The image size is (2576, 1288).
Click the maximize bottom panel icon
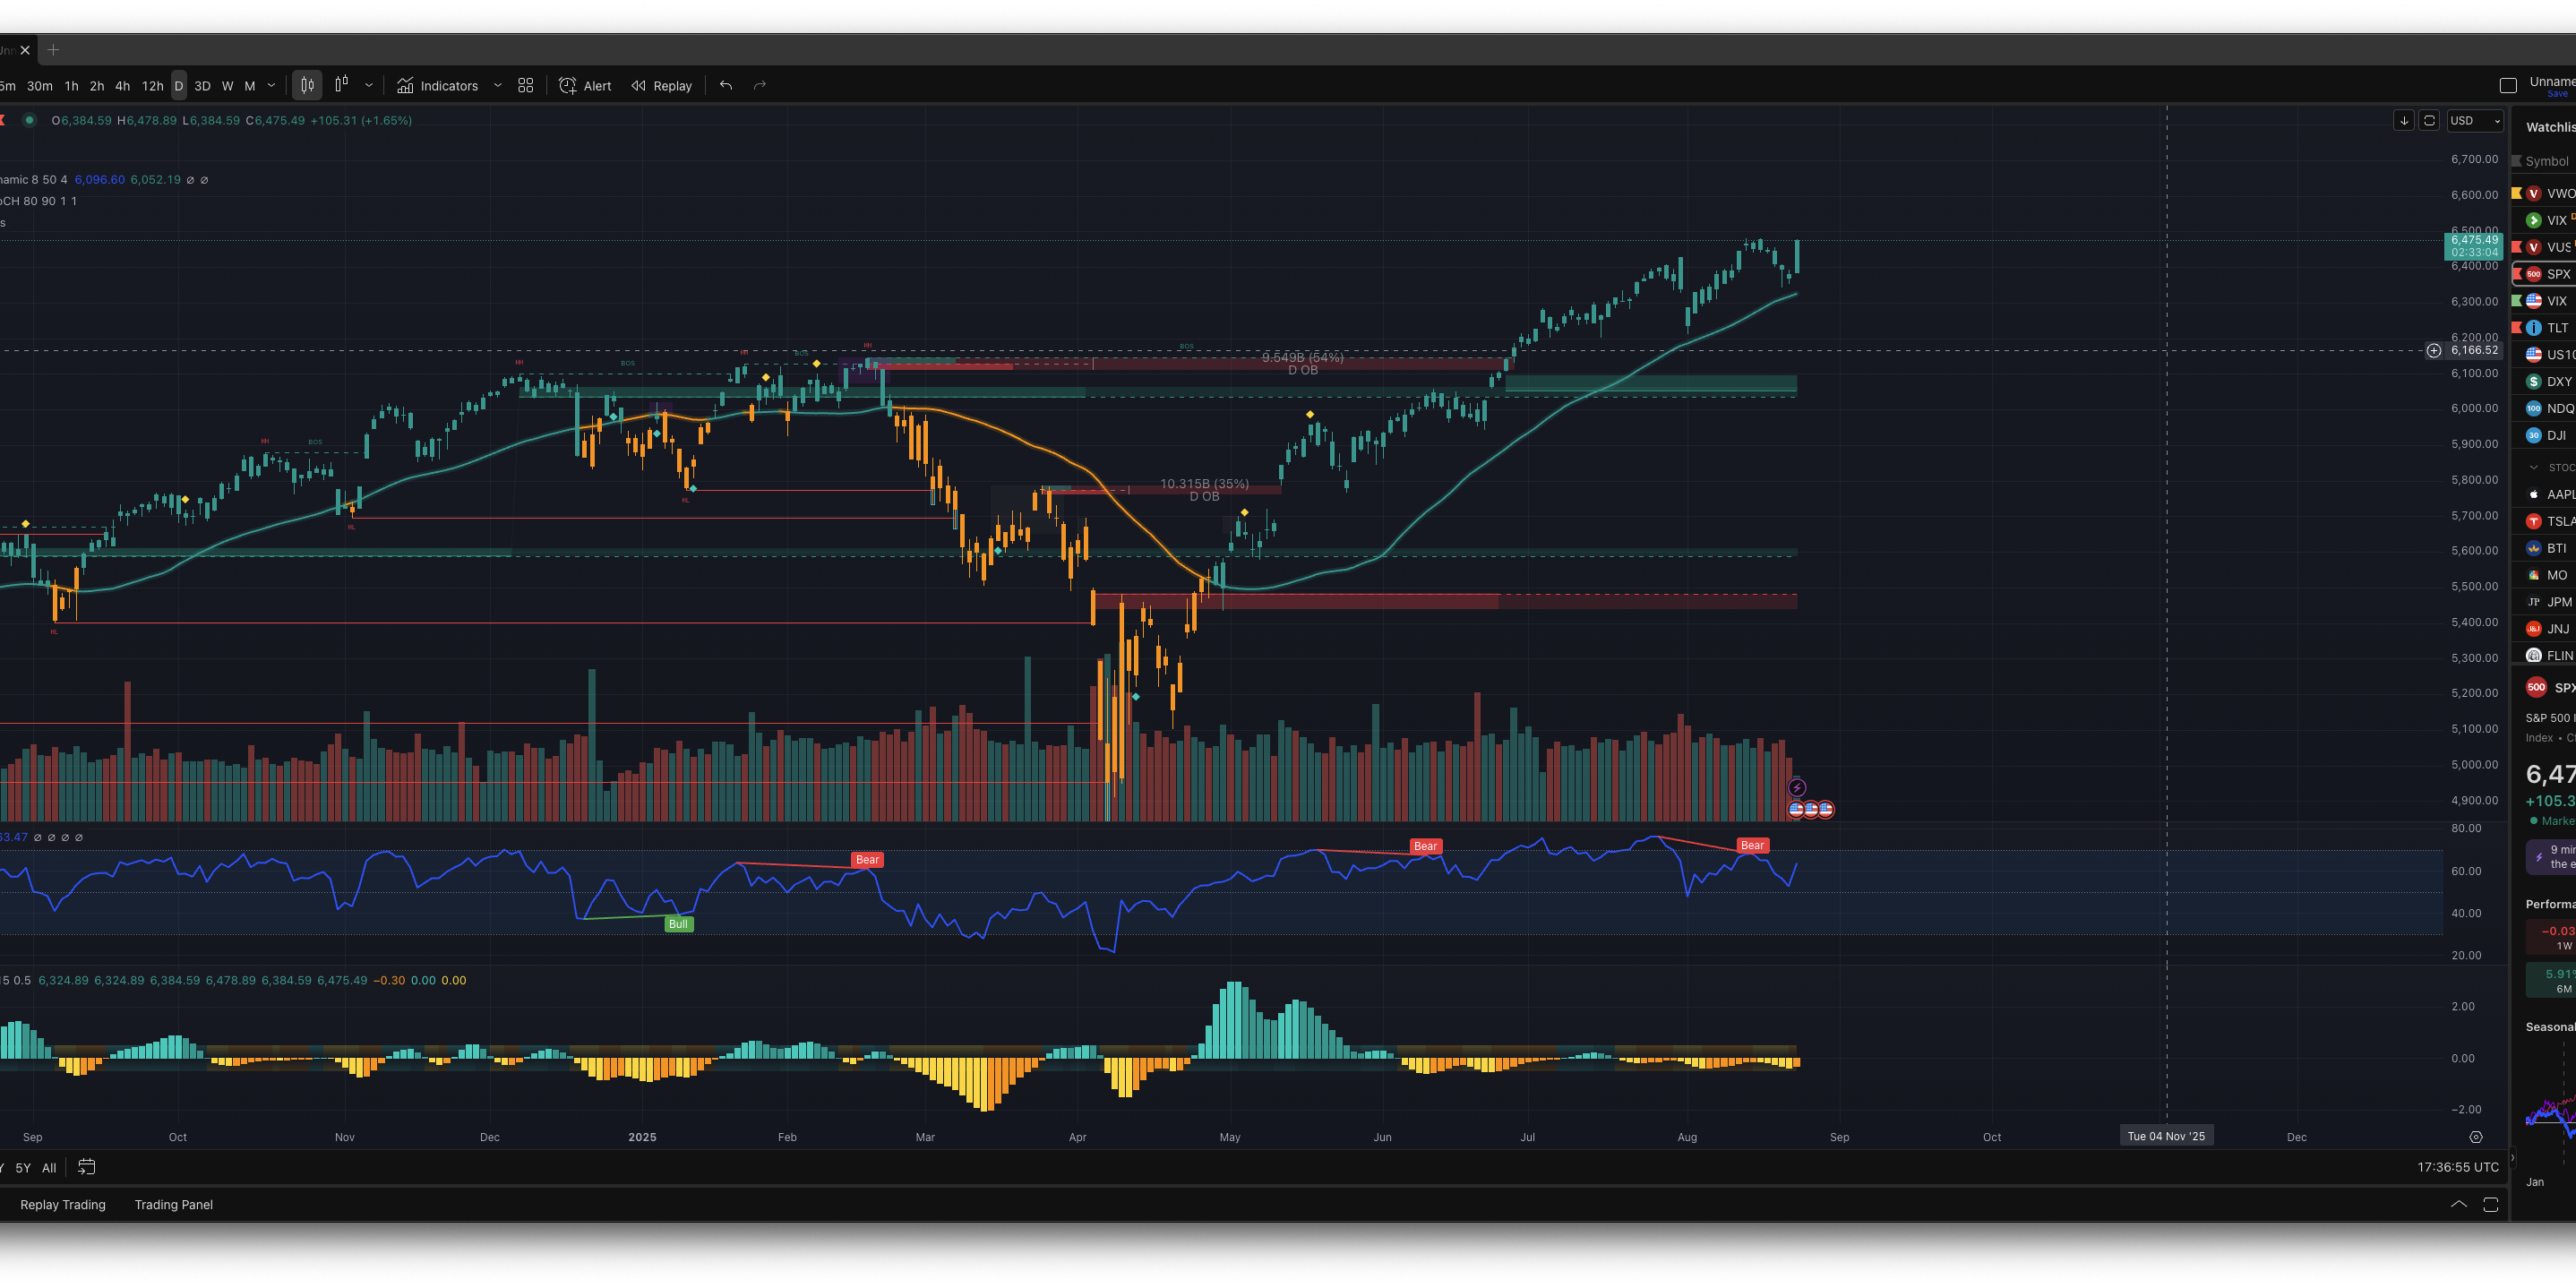2491,1205
